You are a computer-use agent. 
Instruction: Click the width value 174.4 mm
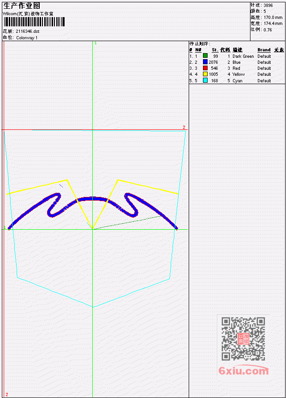coord(273,24)
